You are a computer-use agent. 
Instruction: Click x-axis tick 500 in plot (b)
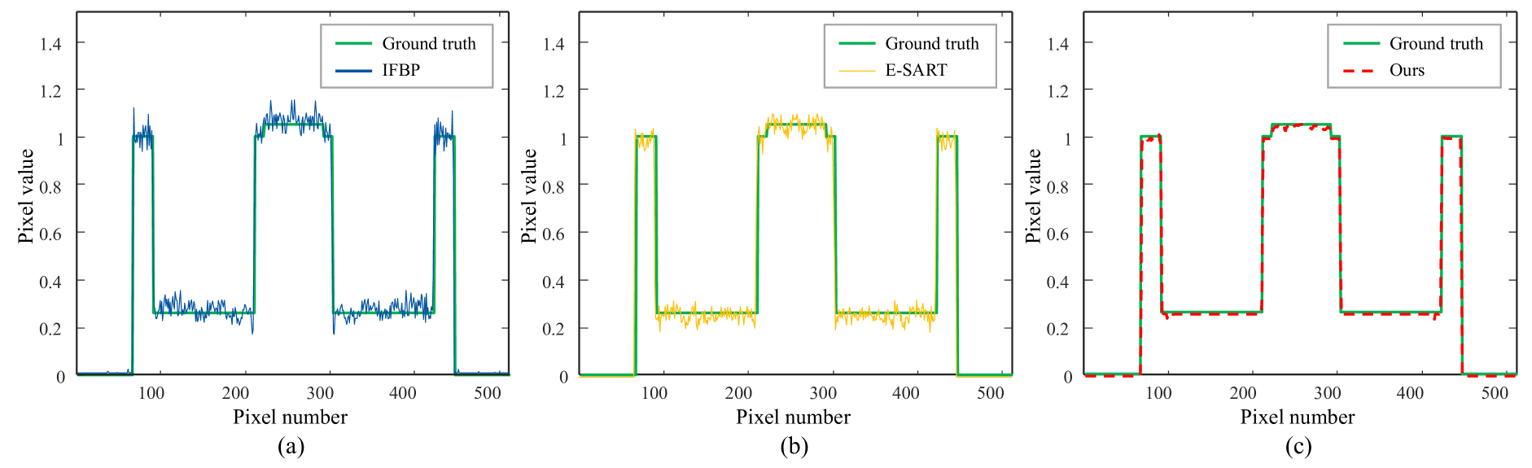click(x=991, y=393)
